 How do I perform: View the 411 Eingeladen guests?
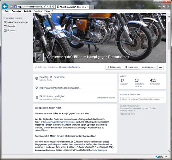[155, 82]
